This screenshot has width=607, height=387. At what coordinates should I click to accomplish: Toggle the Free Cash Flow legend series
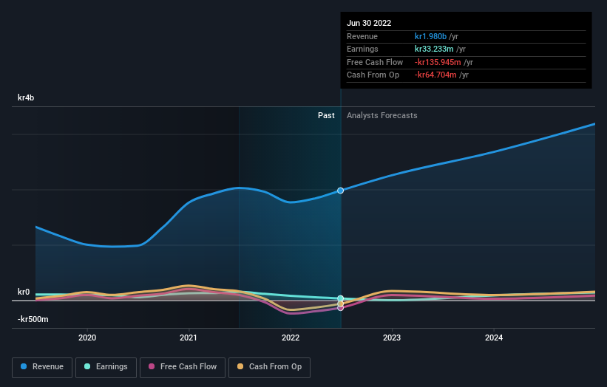tap(183, 367)
